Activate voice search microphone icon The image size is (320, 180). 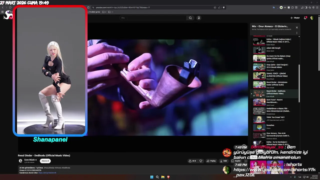point(199,18)
